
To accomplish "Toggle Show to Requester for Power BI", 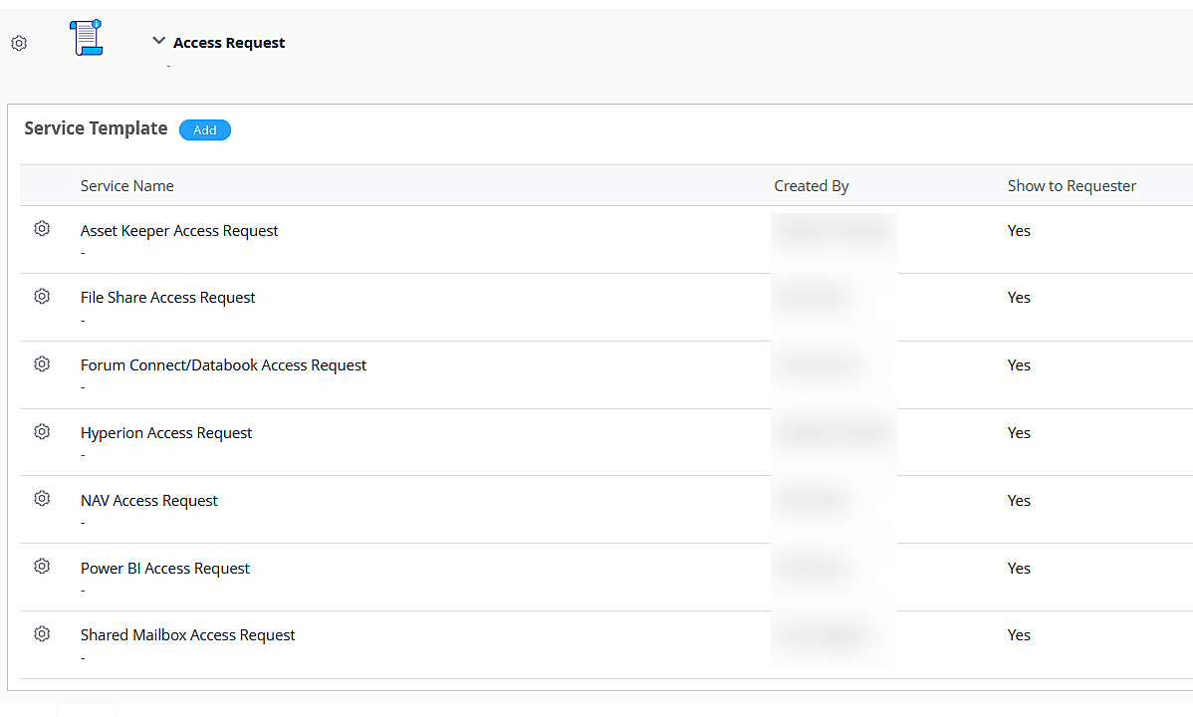I will (1018, 568).
